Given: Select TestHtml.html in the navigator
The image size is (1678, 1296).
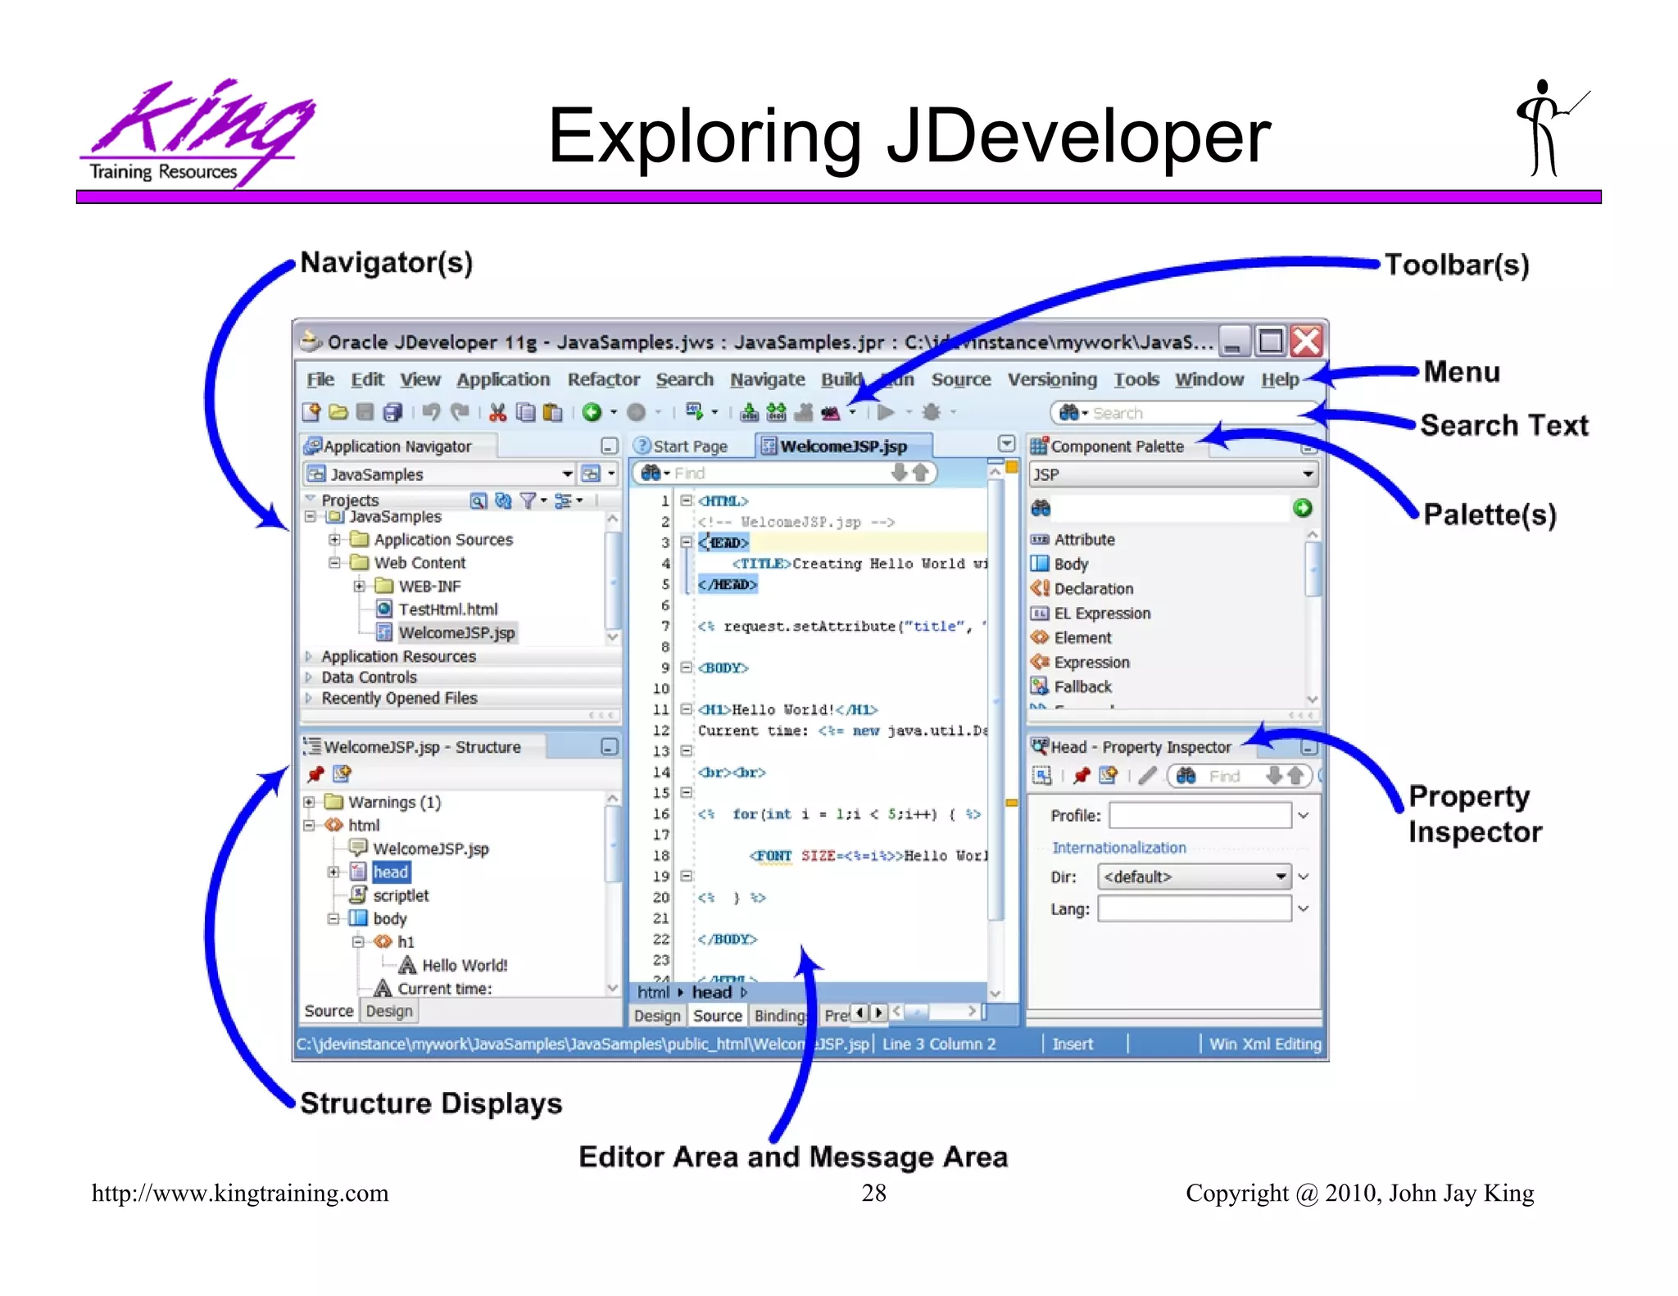Looking at the screenshot, I should [448, 609].
